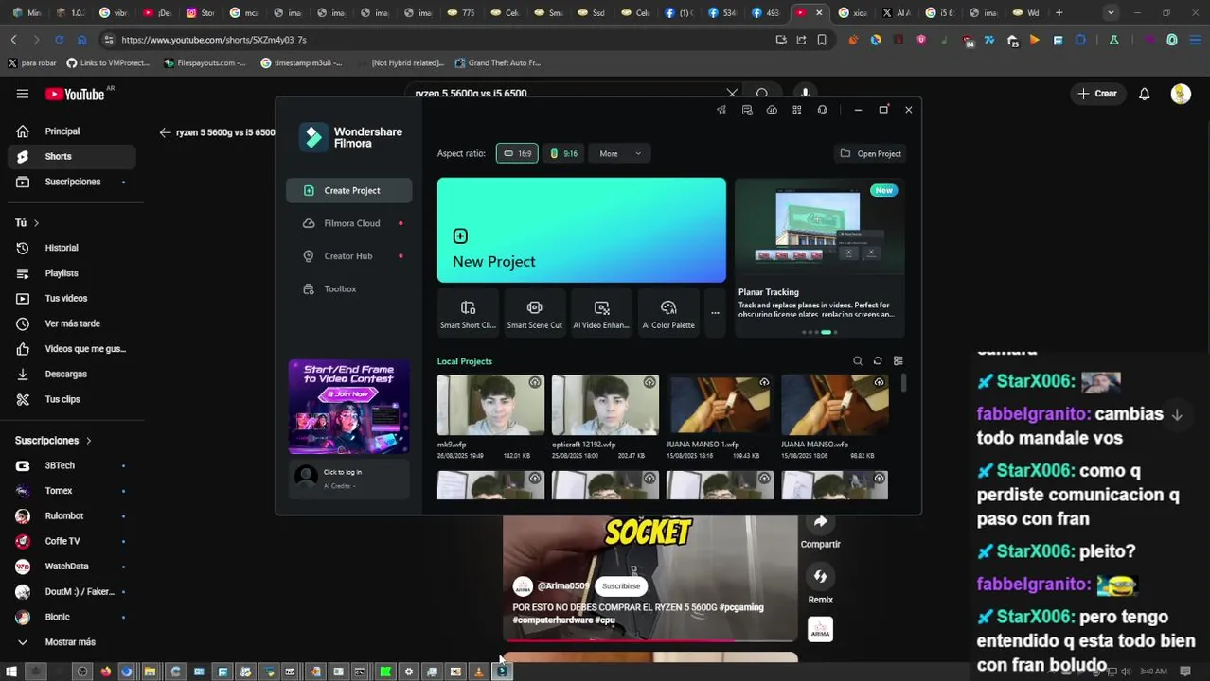The width and height of the screenshot is (1210, 681).
Task: Open the Grand Theft Auto bookmark
Action: click(x=497, y=62)
